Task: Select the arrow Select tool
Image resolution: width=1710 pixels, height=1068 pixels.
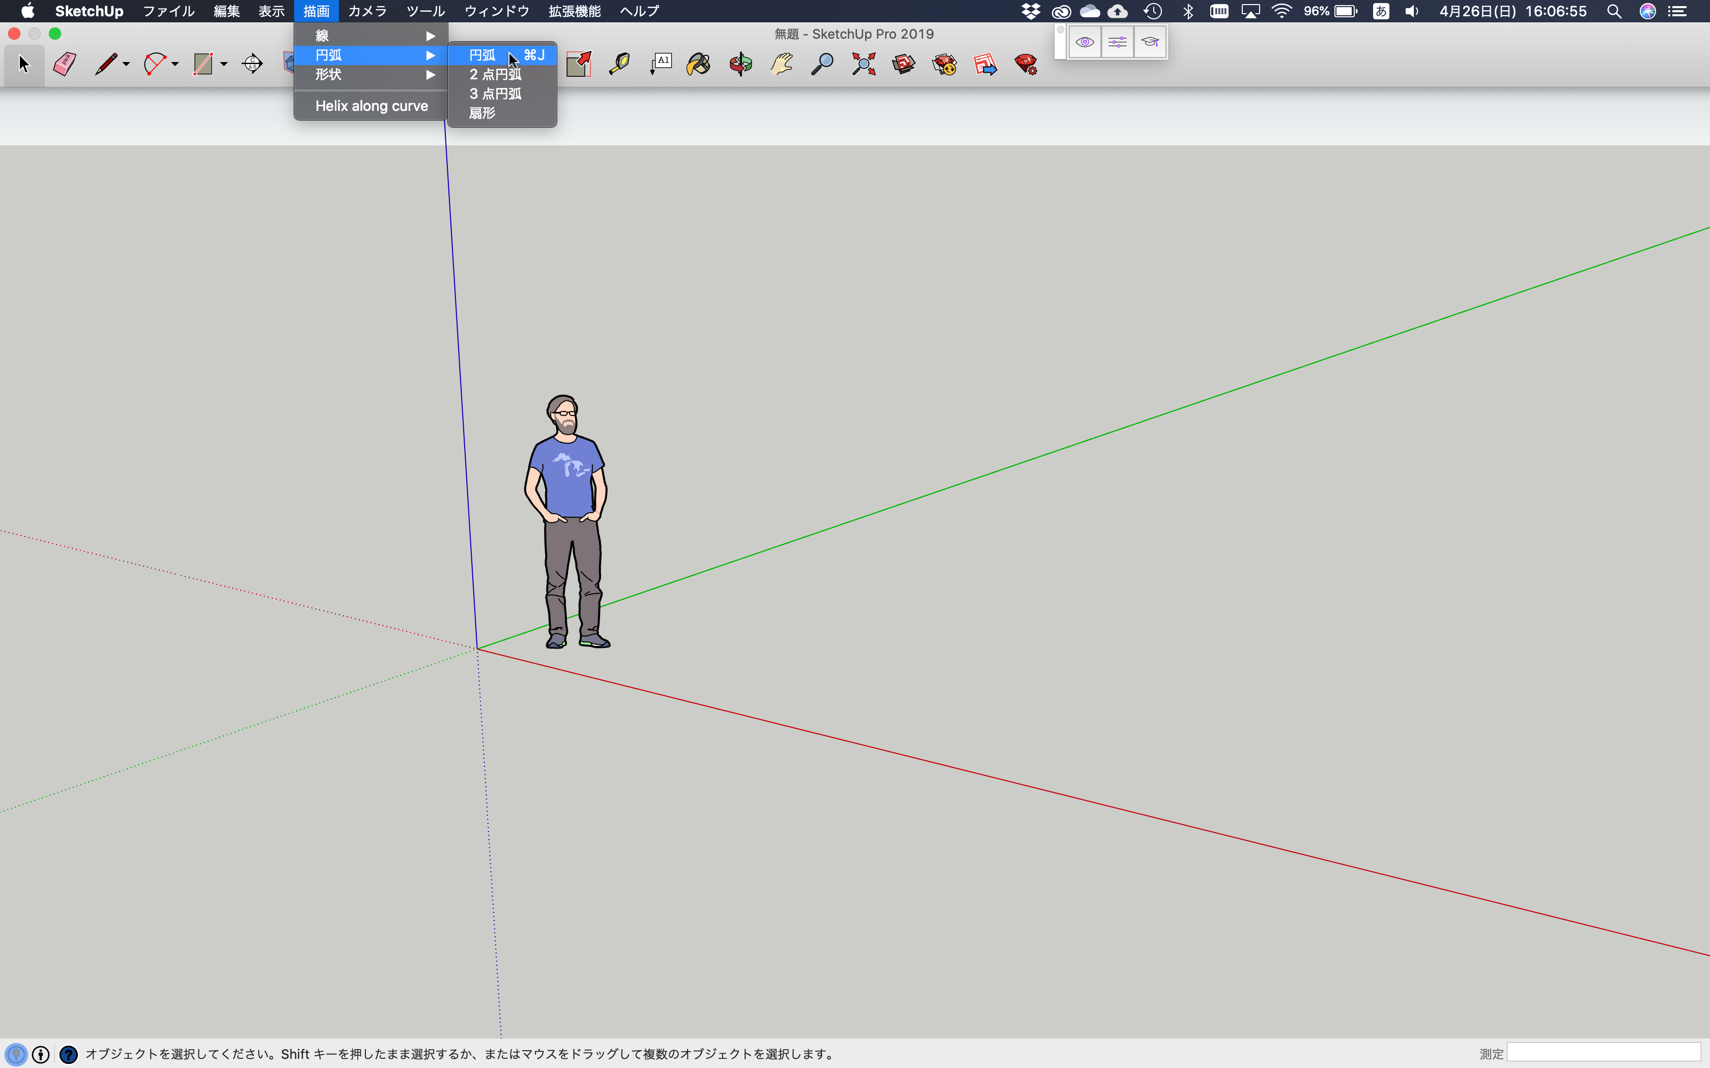Action: click(x=24, y=64)
